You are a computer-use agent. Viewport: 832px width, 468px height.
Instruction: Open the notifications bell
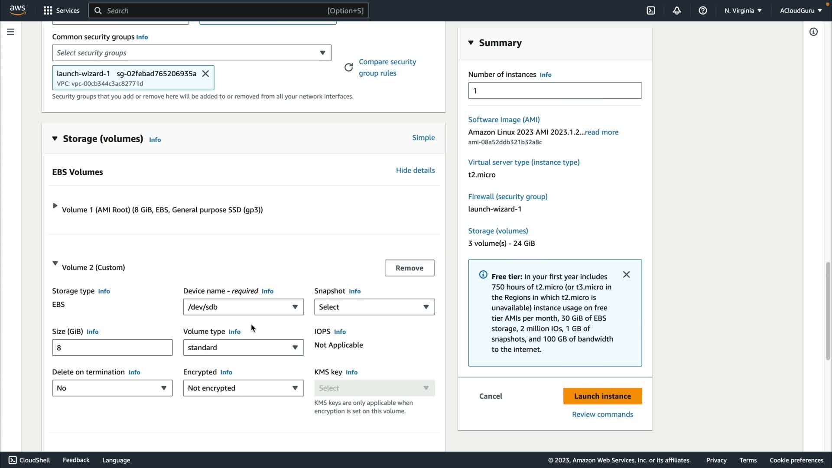pos(677,10)
